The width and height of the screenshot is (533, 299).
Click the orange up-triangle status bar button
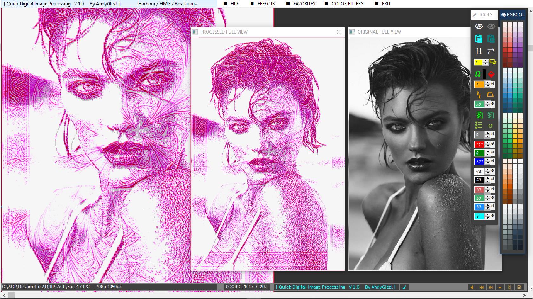click(x=500, y=287)
